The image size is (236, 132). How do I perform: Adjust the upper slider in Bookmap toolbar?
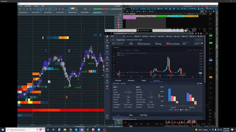point(41,8)
